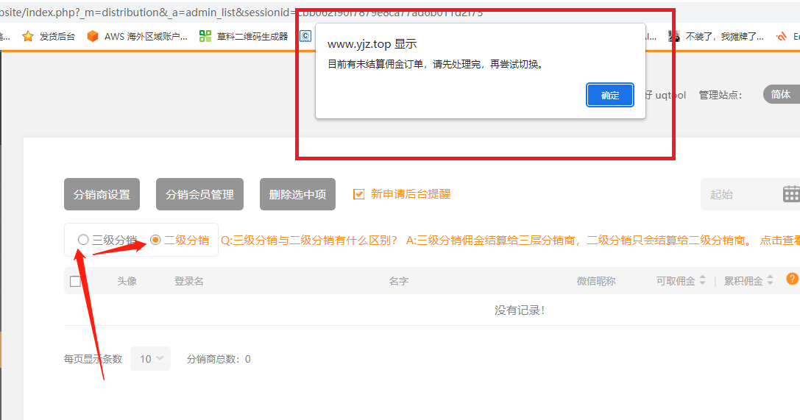Screen dimensions: 800x420
Task: Click 删除选中项 button
Action: tap(297, 195)
